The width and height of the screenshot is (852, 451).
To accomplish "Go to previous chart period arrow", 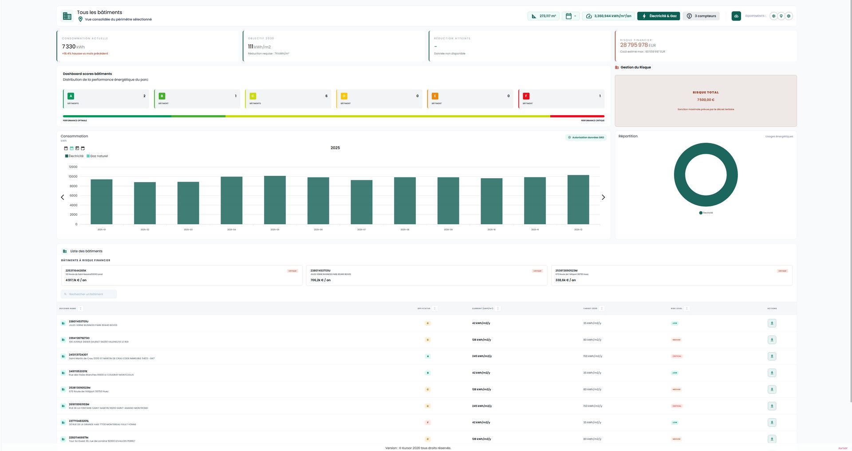I will (63, 197).
